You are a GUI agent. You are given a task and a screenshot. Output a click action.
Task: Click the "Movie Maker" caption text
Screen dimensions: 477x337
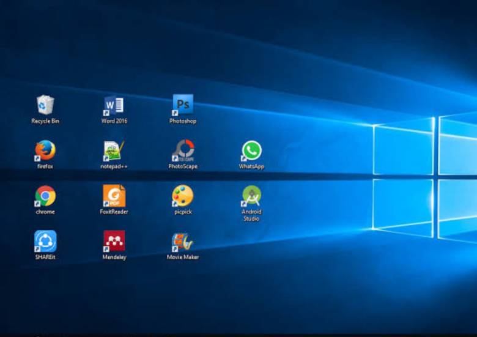pyautogui.click(x=183, y=257)
